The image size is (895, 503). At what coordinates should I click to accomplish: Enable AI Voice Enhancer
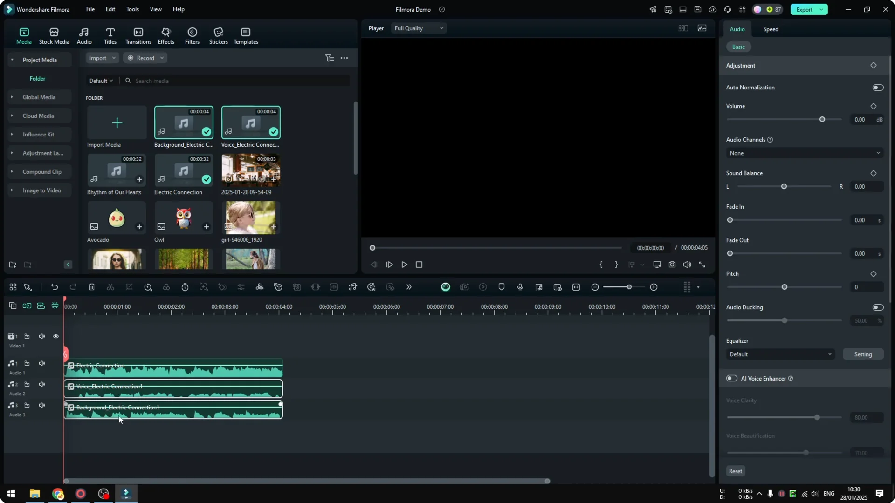[731, 378]
